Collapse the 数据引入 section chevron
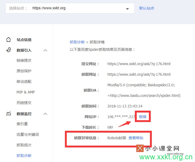The width and height of the screenshot is (195, 162). click(45, 50)
